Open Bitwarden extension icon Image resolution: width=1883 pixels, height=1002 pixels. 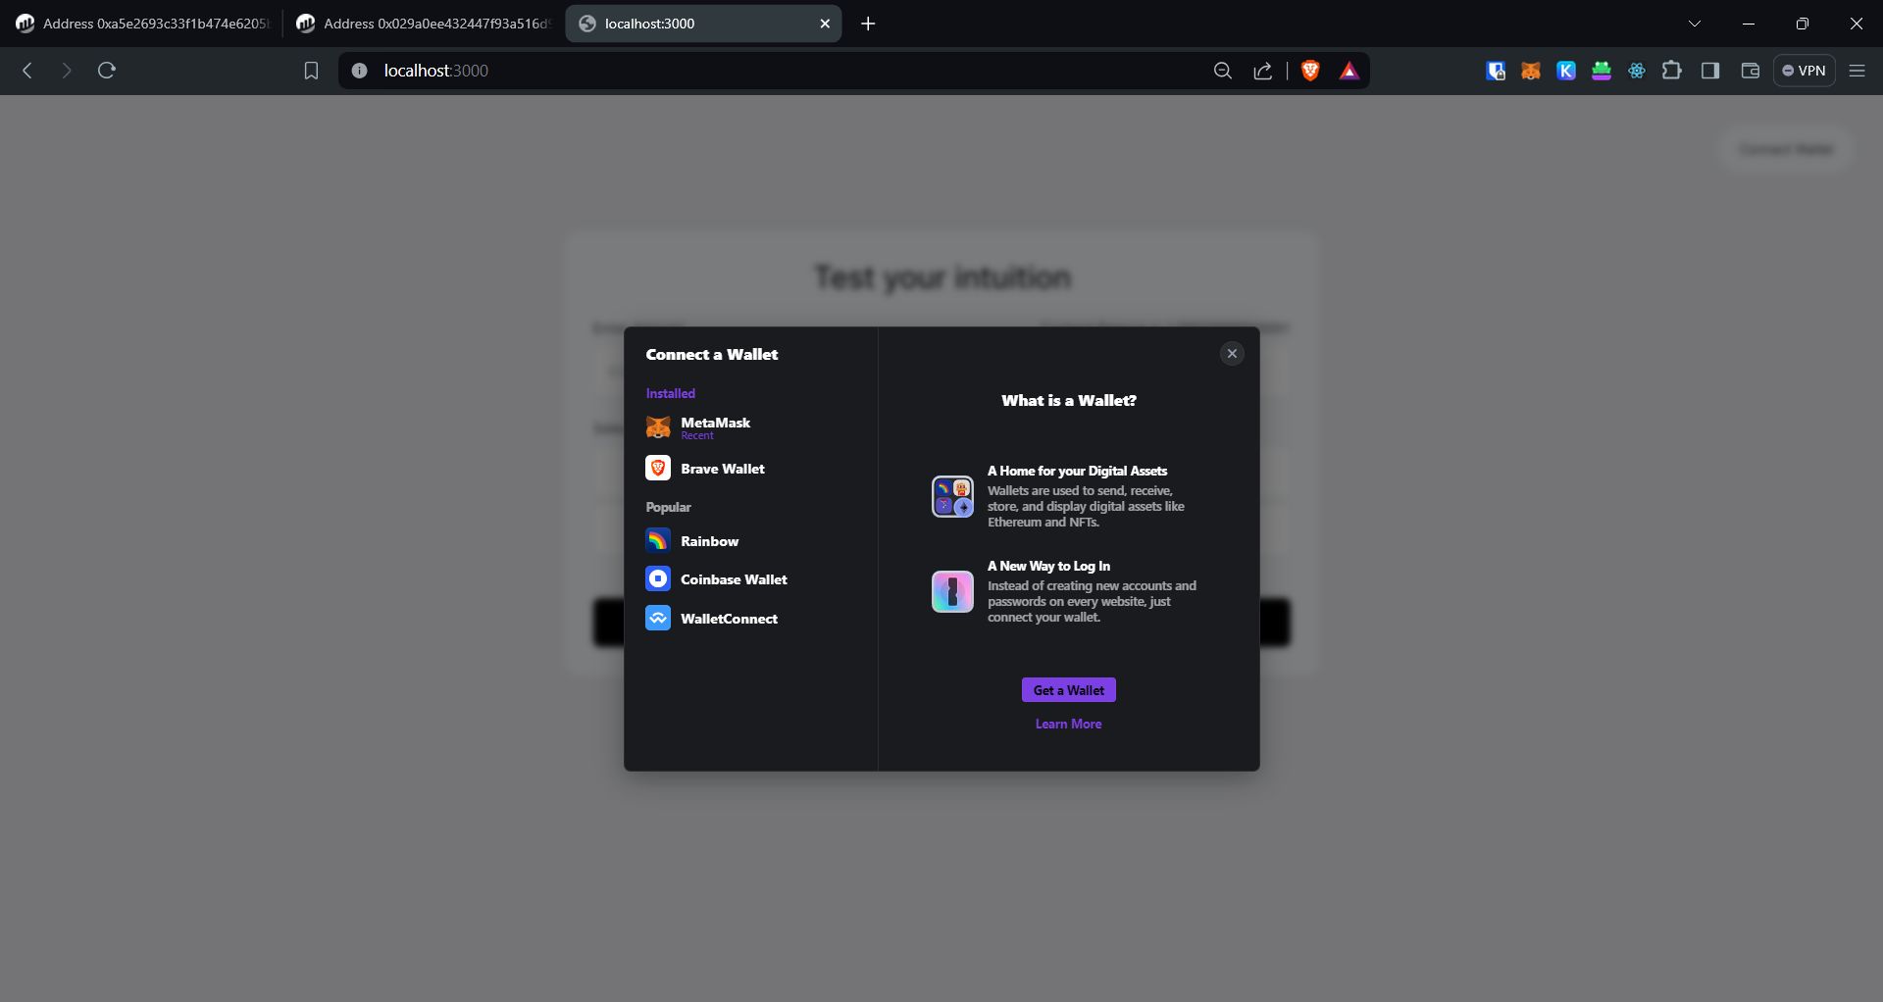coord(1496,71)
